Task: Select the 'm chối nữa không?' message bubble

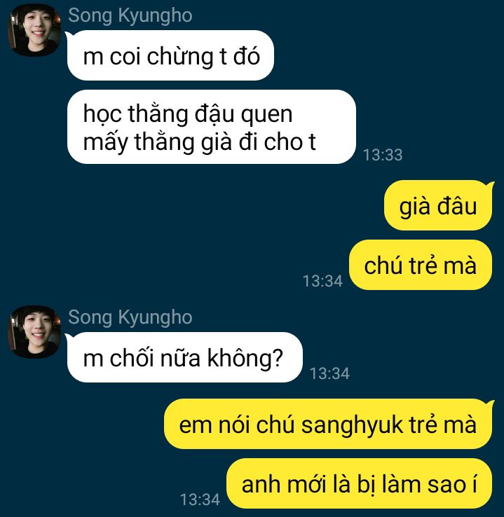Action: tap(185, 357)
